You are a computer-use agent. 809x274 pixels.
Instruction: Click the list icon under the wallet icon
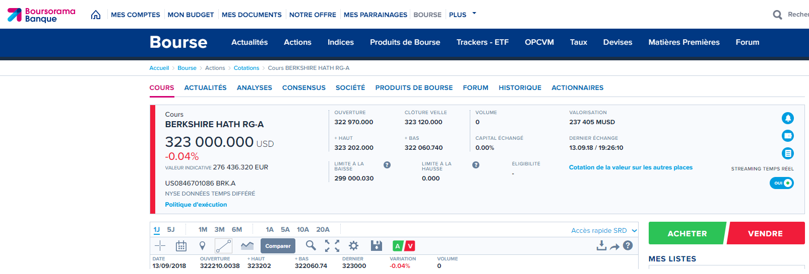pyautogui.click(x=788, y=153)
